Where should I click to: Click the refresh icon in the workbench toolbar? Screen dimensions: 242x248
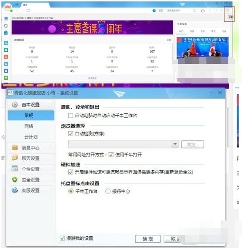28,10
